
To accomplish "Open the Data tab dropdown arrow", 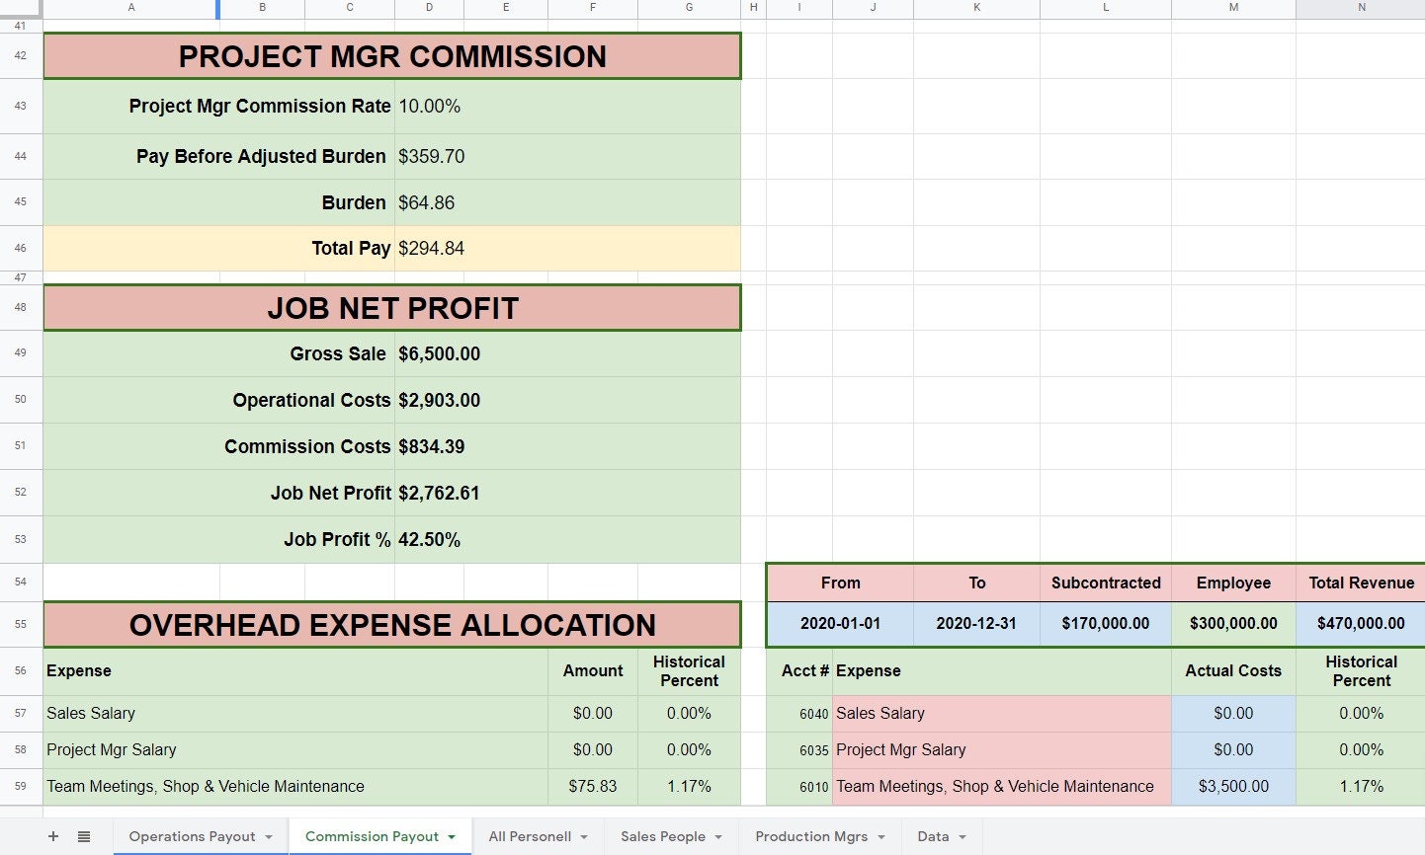I will click(x=963, y=835).
